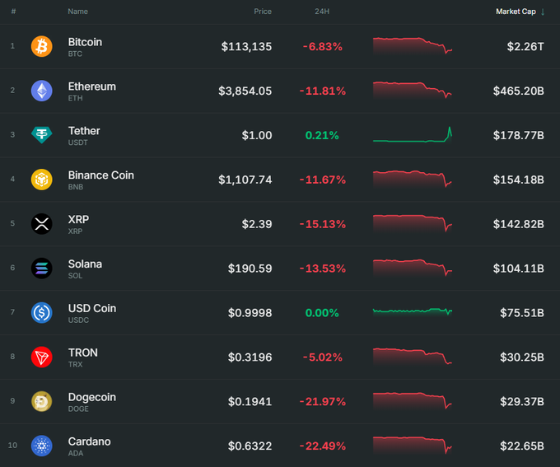The image size is (560, 467).
Task: Sort the table by Price header
Action: click(x=263, y=12)
